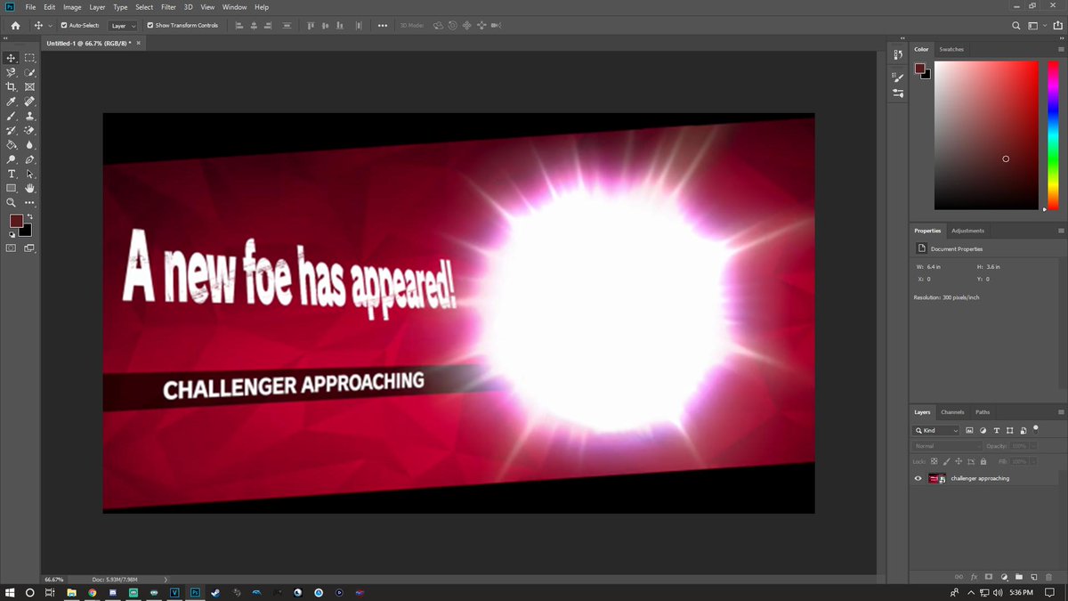The image size is (1068, 601).
Task: Click the foreground color swatch in toolbox
Action: point(16,221)
